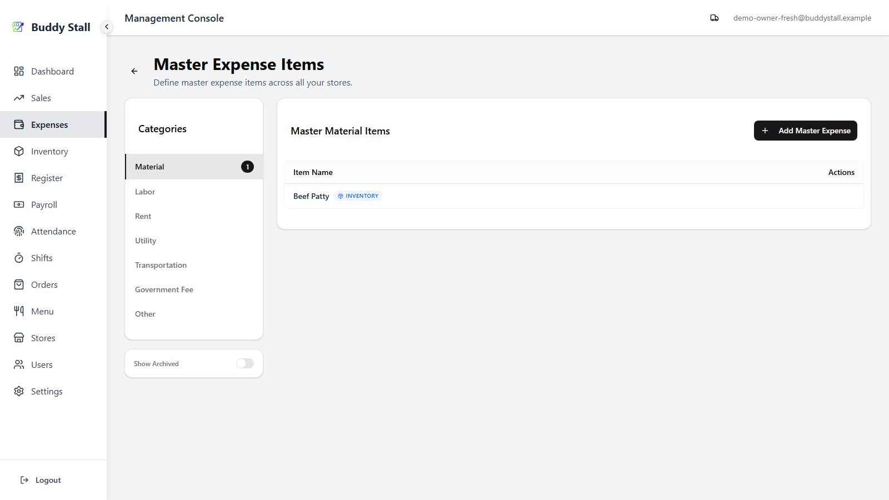Select the Labor category
Image resolution: width=889 pixels, height=500 pixels.
[x=194, y=192]
